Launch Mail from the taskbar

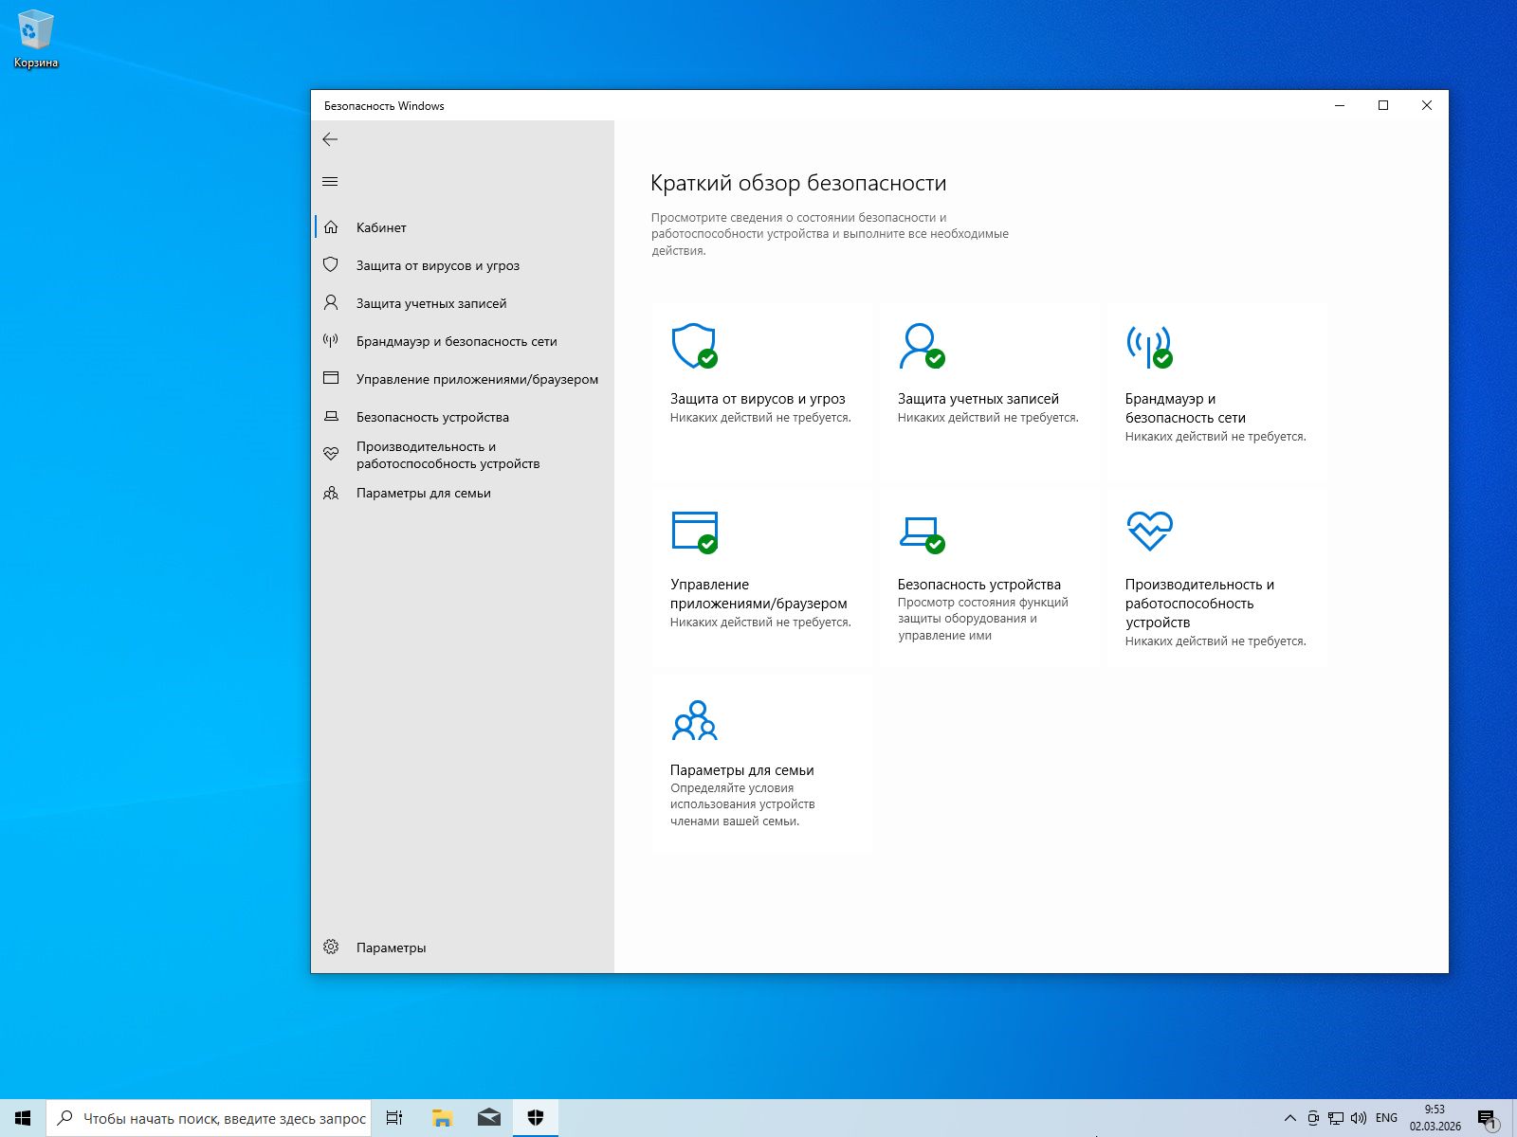point(488,1117)
